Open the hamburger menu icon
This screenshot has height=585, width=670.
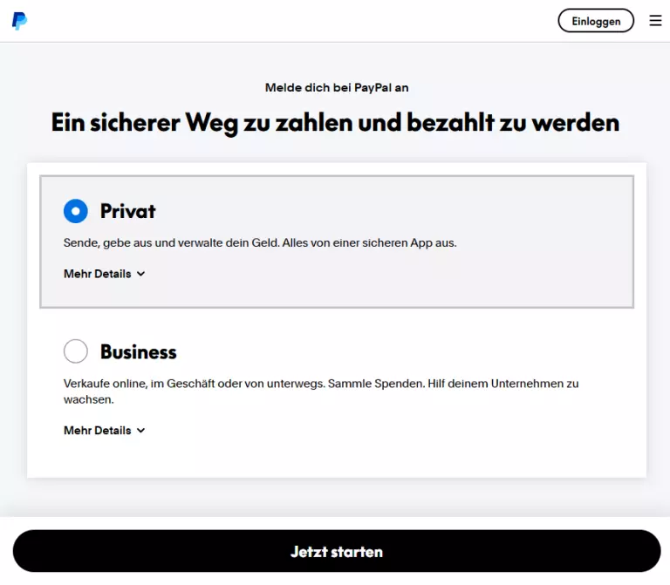point(655,21)
